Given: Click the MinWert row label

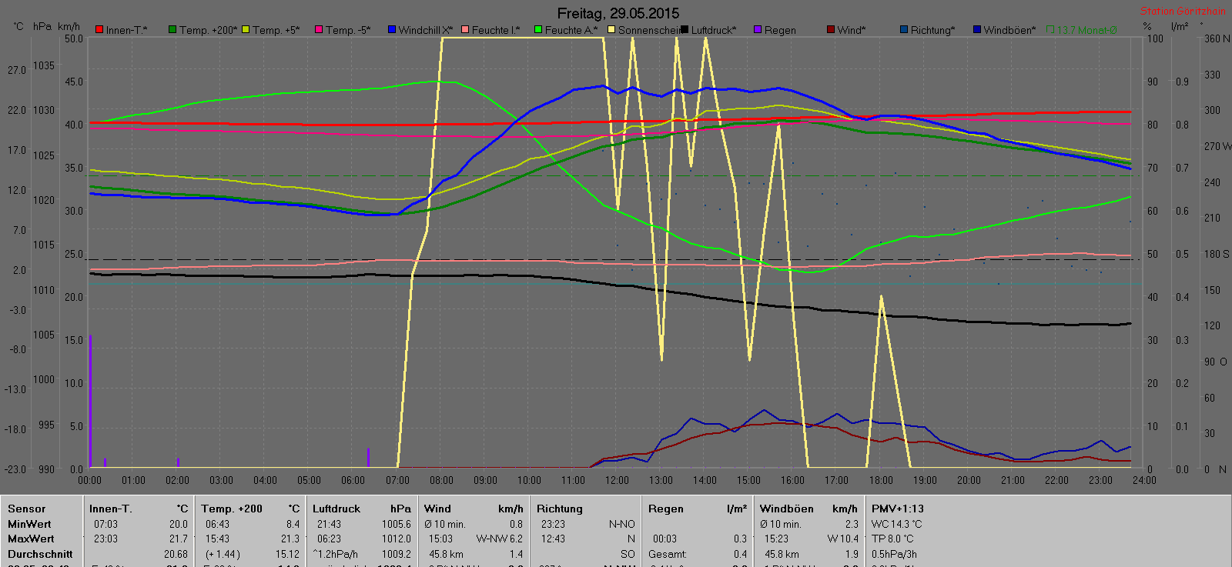Looking at the screenshot, I should point(29,524).
